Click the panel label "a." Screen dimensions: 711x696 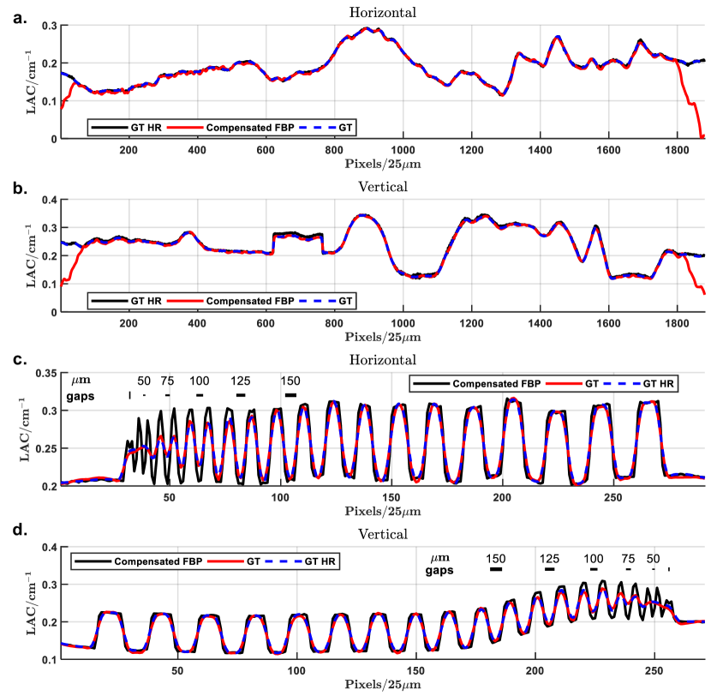point(20,19)
